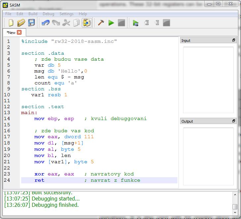Click inside the Input text area
Screen dimensions: 241x219
pyautogui.click(x=208, y=80)
